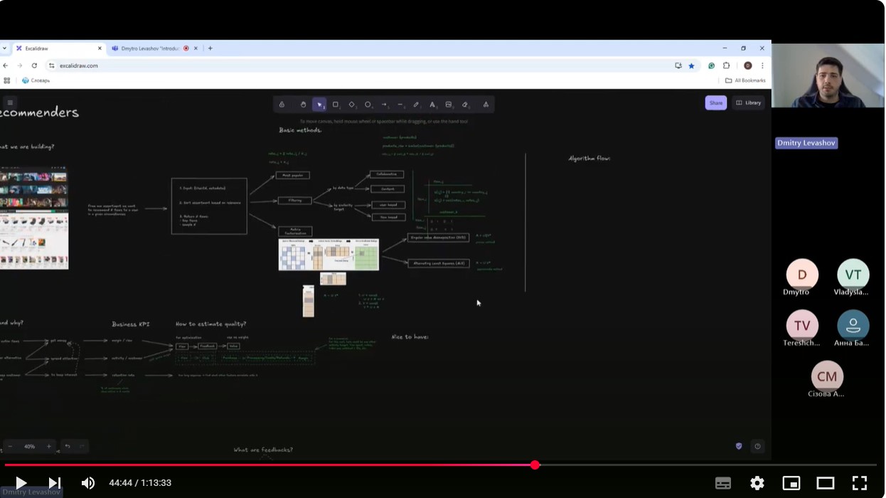Expand the Chrome tab search dropdown
886x498 pixels.
pos(4,48)
